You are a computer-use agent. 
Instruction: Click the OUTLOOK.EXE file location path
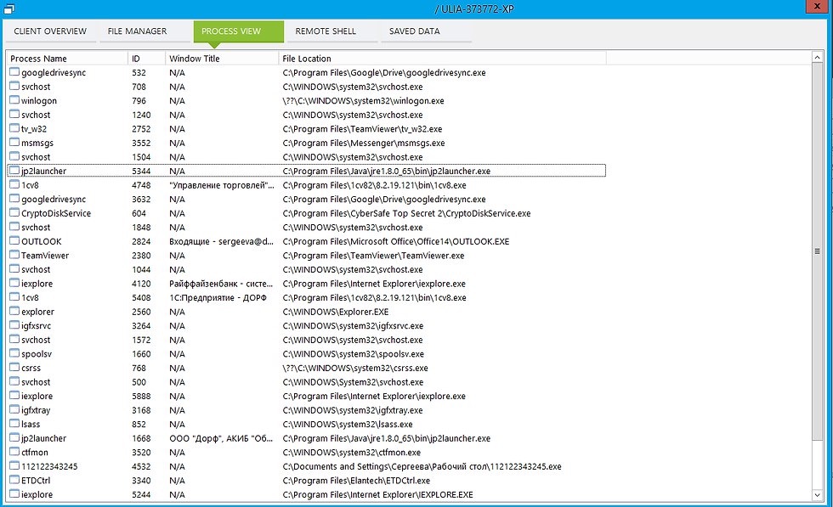pos(396,241)
